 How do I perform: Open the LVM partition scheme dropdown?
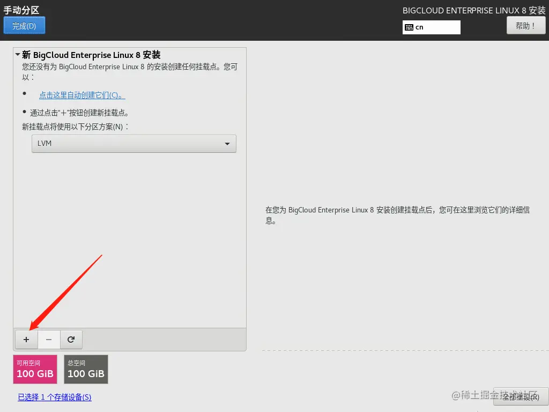(133, 144)
